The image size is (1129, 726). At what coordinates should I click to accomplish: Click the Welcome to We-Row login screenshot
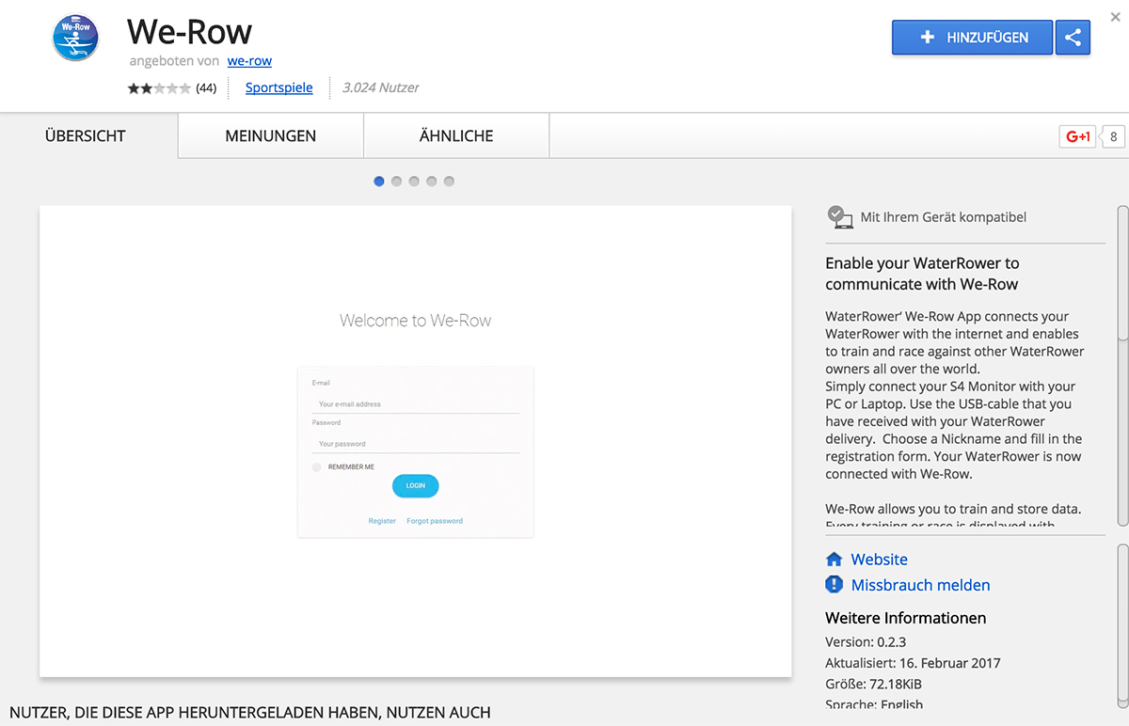point(416,441)
